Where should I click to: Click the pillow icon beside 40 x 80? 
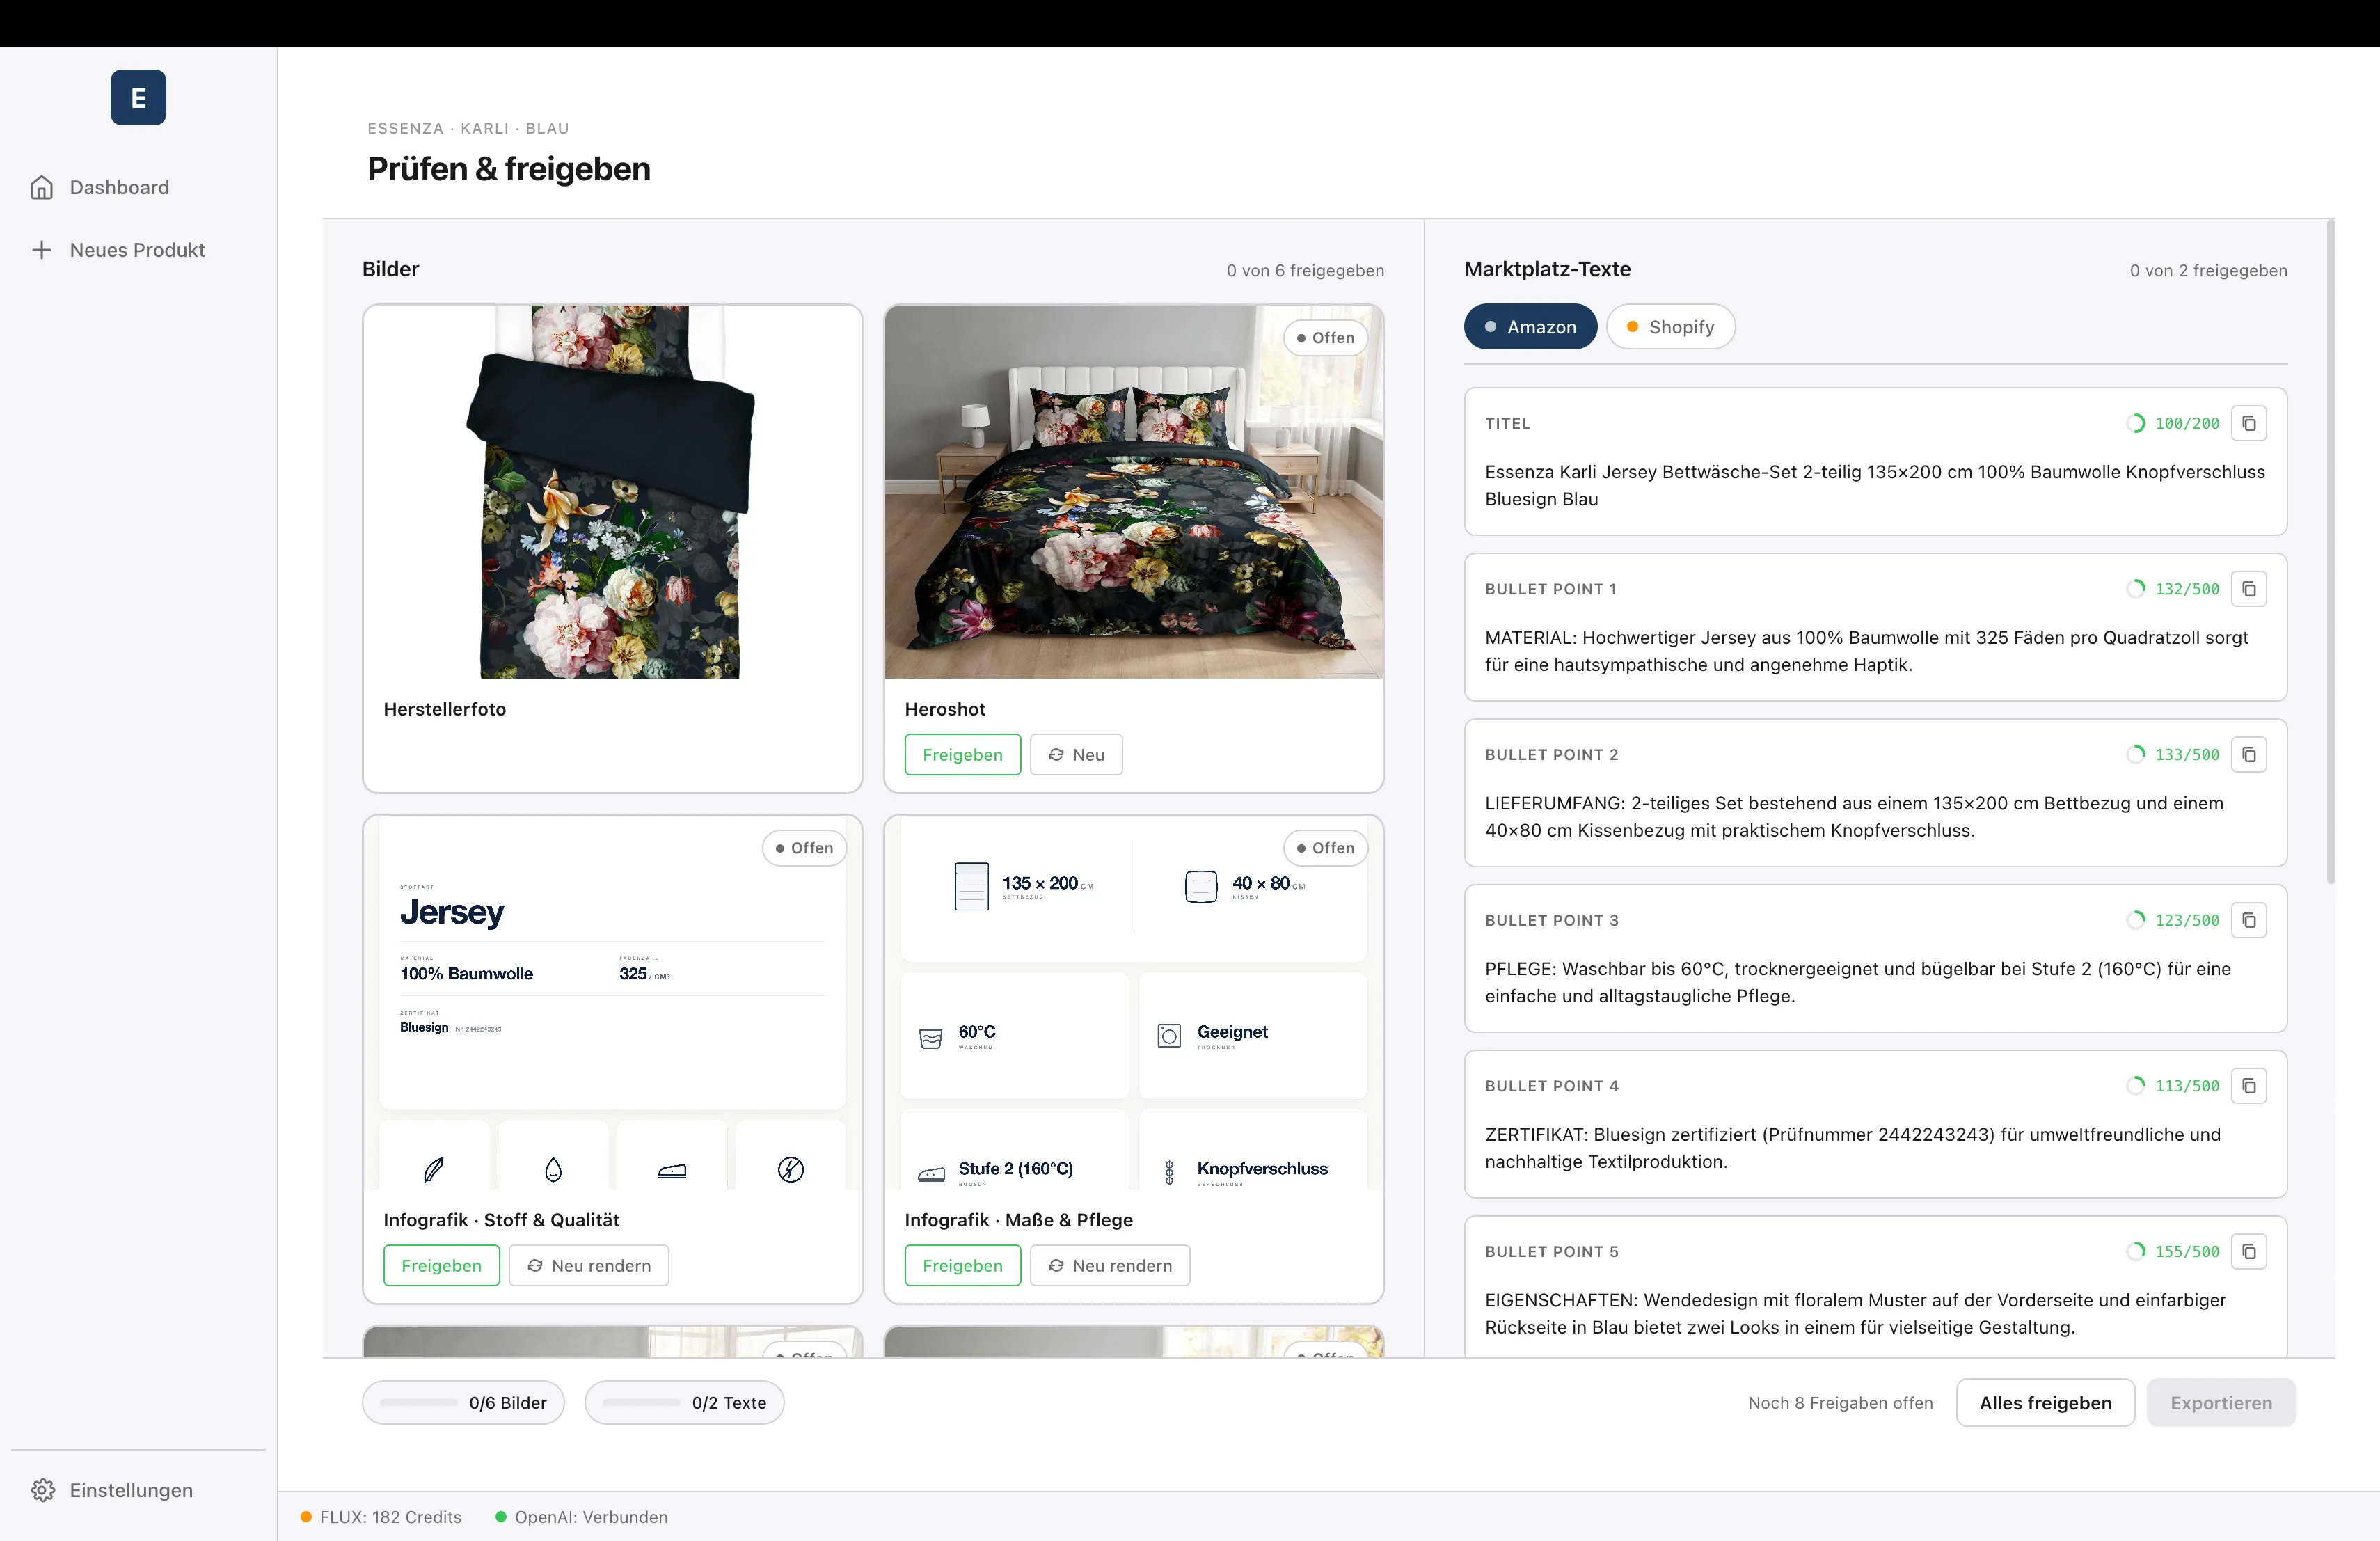click(x=1201, y=886)
